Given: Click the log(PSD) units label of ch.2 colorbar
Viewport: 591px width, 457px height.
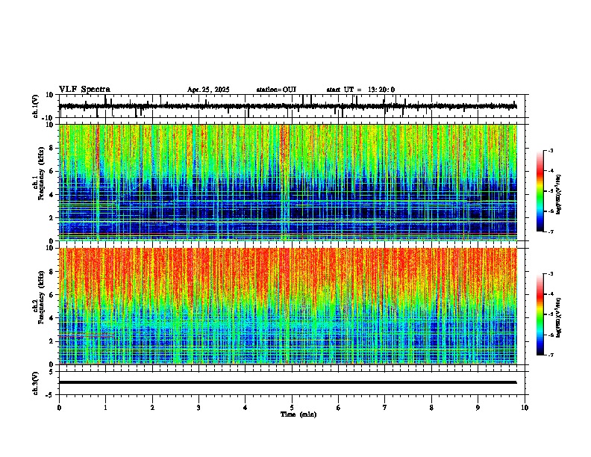Looking at the screenshot, I should pyautogui.click(x=559, y=317).
